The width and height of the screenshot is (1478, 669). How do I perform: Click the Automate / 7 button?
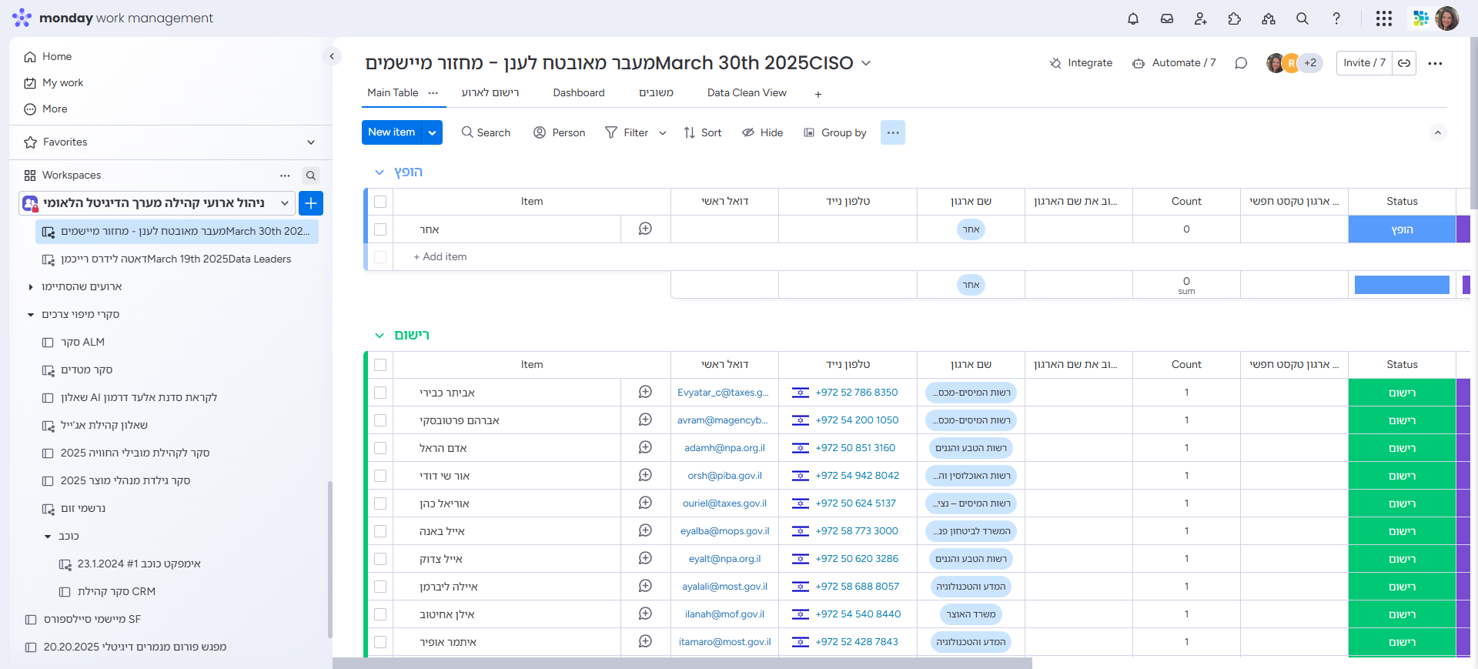coord(1174,63)
